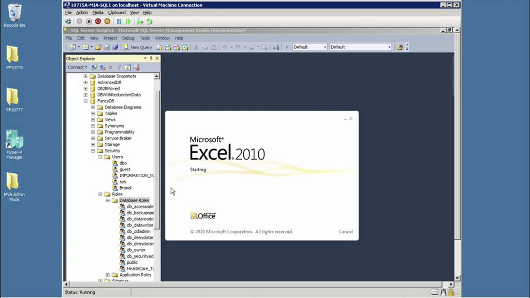Collapse the Database Roles folder
The height and width of the screenshot is (298, 530).
tap(108, 200)
